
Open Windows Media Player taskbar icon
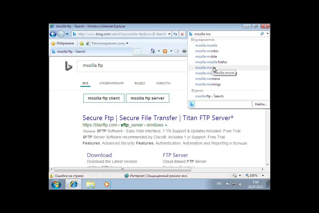pos(107,184)
